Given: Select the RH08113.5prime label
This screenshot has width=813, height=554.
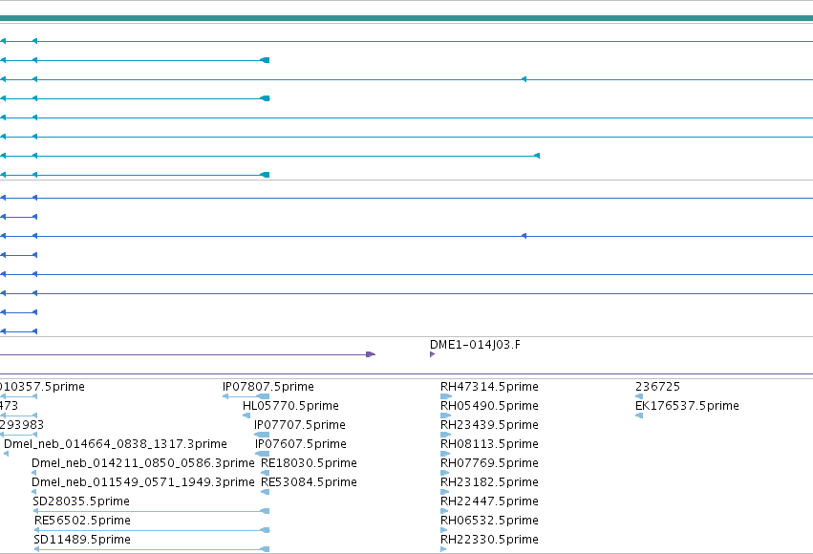Looking at the screenshot, I should pyautogui.click(x=489, y=444).
